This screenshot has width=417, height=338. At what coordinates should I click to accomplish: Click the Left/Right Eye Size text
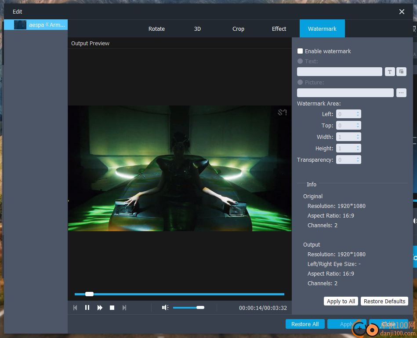point(334,264)
